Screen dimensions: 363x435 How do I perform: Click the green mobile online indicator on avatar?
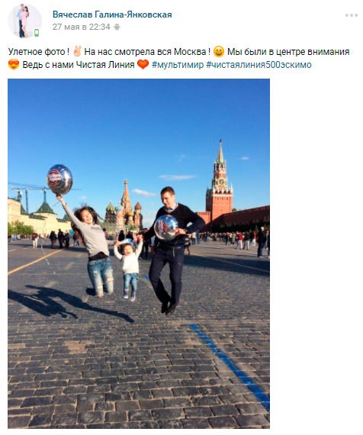[x=37, y=33]
